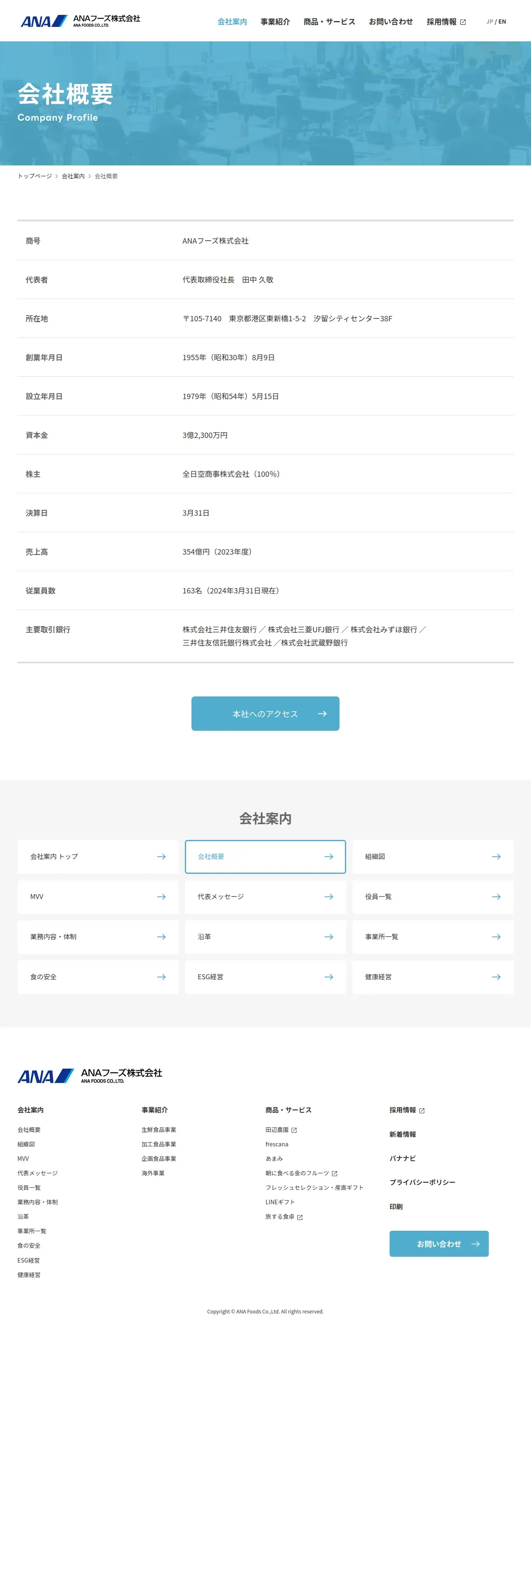Go to 会社案内 in breadcrumb
The image size is (531, 1593).
click(73, 176)
